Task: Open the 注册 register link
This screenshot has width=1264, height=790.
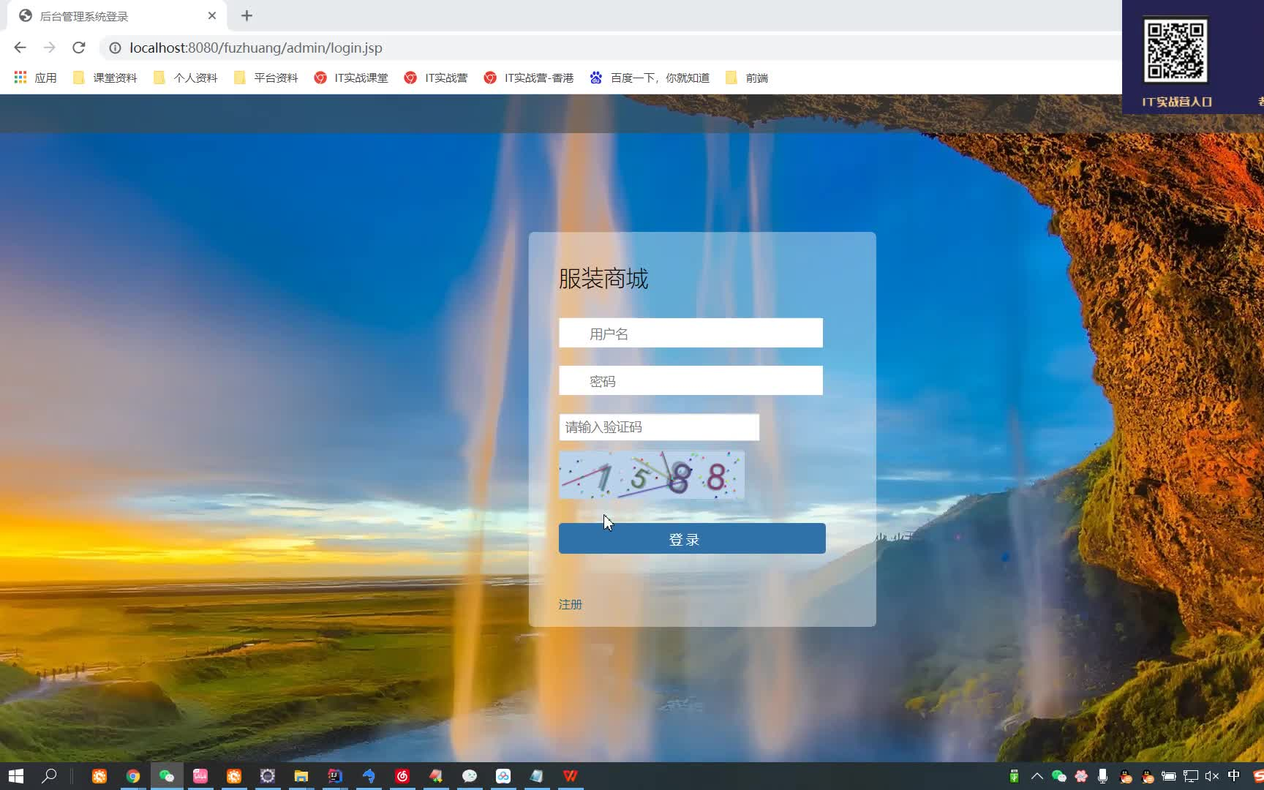Action: tap(570, 604)
